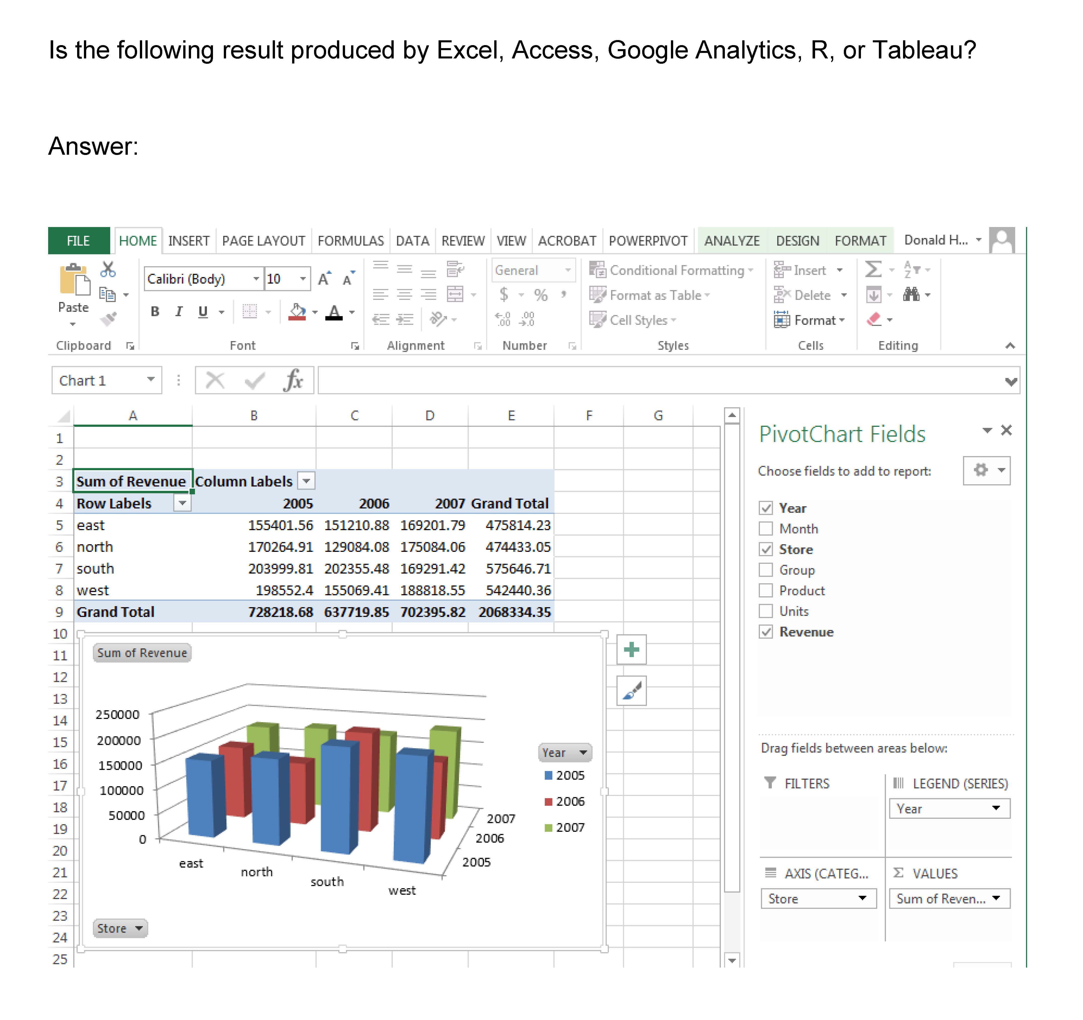Viewport: 1083px width, 1020px height.
Task: Click Conditional Formatting button
Action: coord(671,270)
